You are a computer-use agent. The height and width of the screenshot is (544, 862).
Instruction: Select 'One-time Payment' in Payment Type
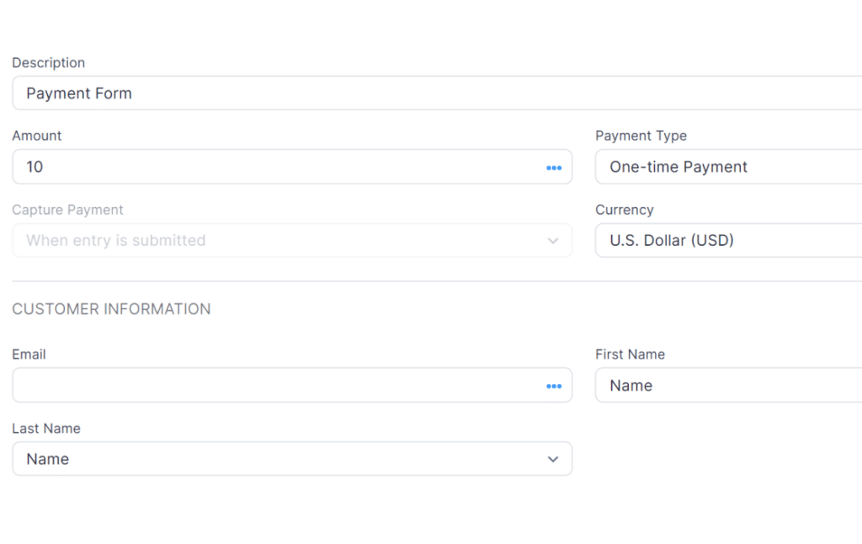click(678, 167)
